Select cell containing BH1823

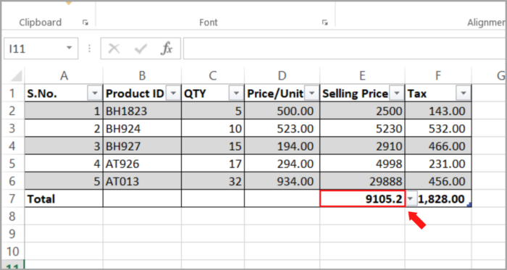(x=142, y=111)
